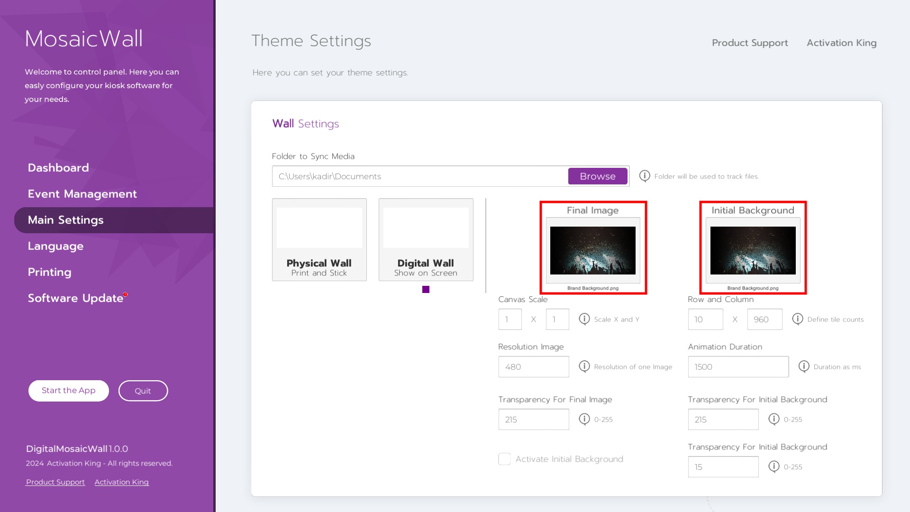Viewport: 910px width, 512px height.
Task: Click Resolution of one Image info icon
Action: [584, 366]
